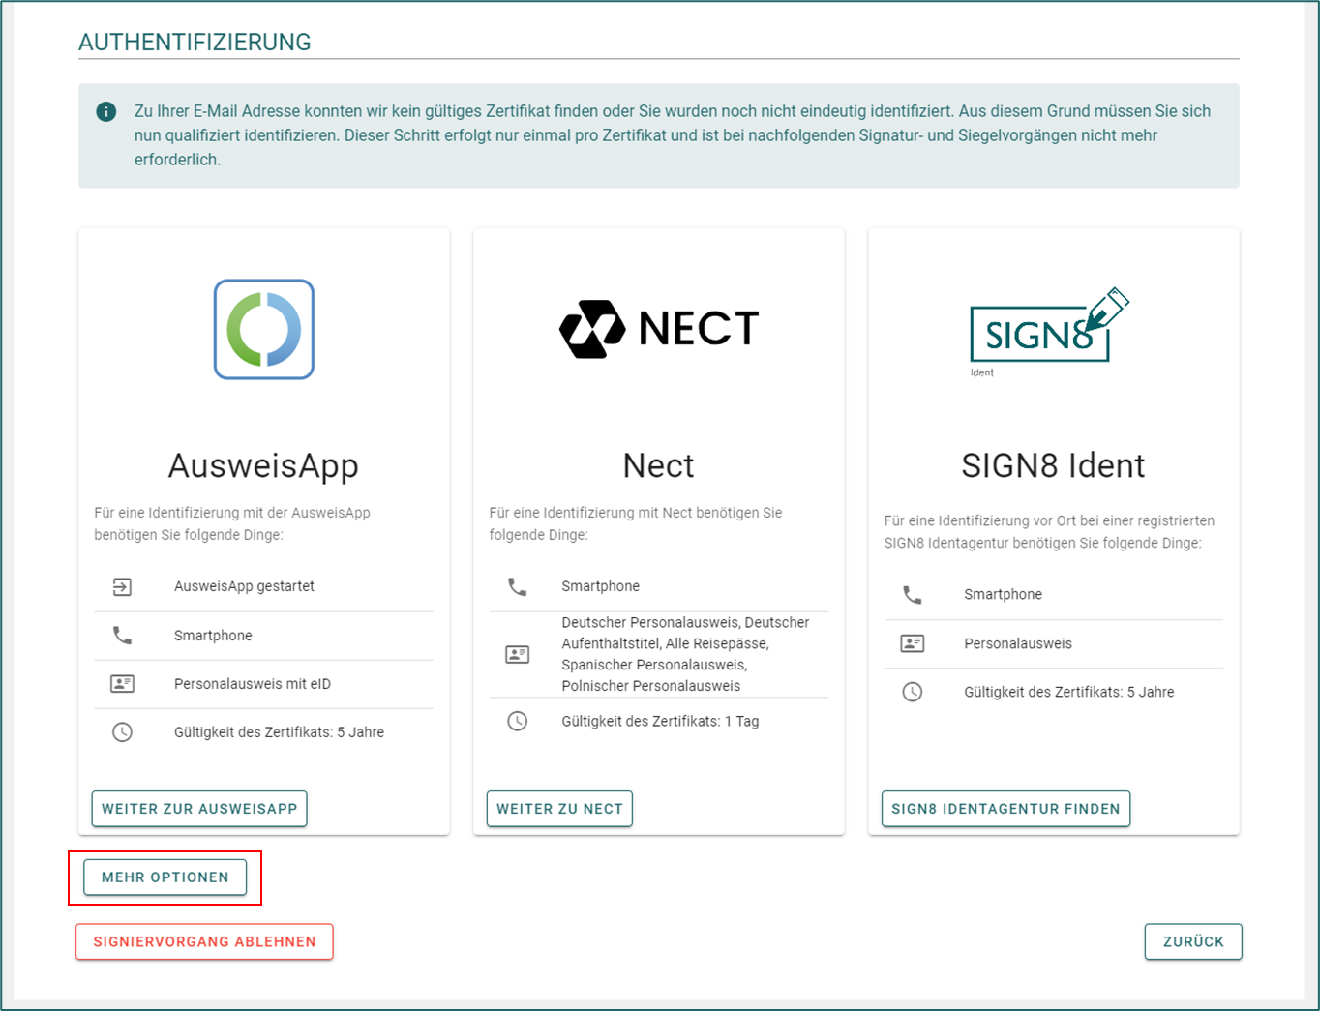The image size is (1320, 1011).
Task: Click the clock icon in the SIGN8 Ident card
Action: [x=913, y=692]
